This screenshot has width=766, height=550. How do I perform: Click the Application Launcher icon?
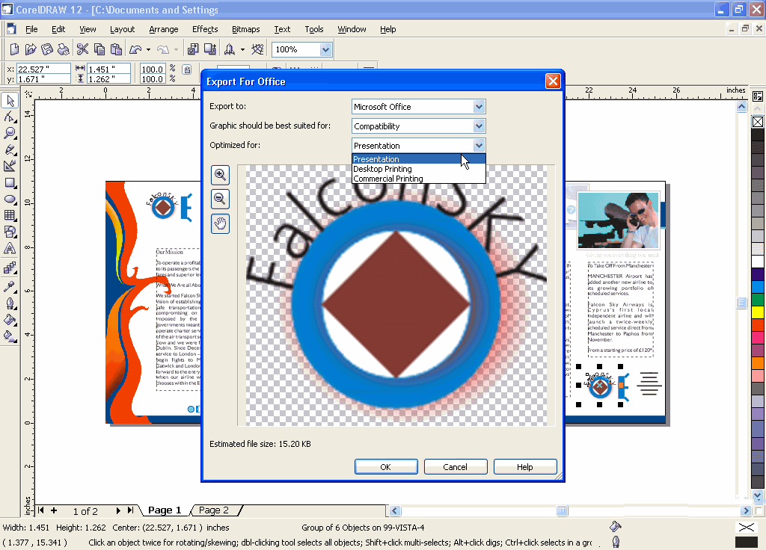(x=229, y=49)
